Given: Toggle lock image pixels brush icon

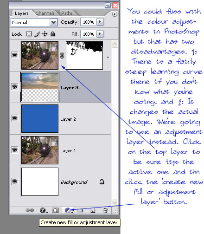Looking at the screenshot, I should click(x=37, y=34).
